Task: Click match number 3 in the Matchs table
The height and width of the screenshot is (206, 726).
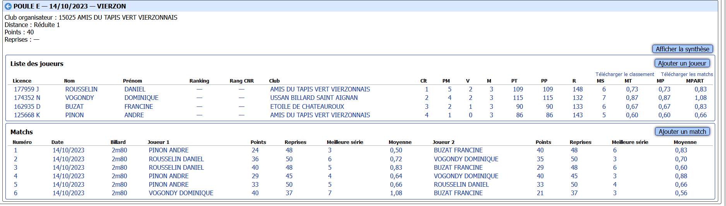Action: (15, 167)
